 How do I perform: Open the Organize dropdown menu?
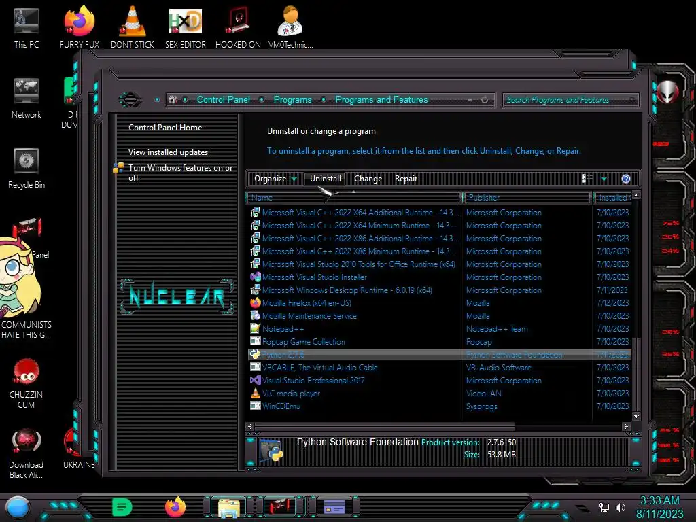(275, 179)
